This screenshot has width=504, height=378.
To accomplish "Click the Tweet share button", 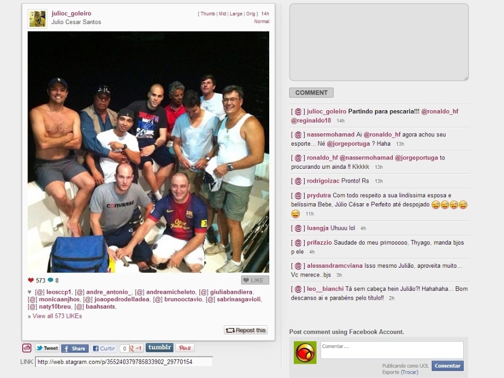I will (x=47, y=348).
